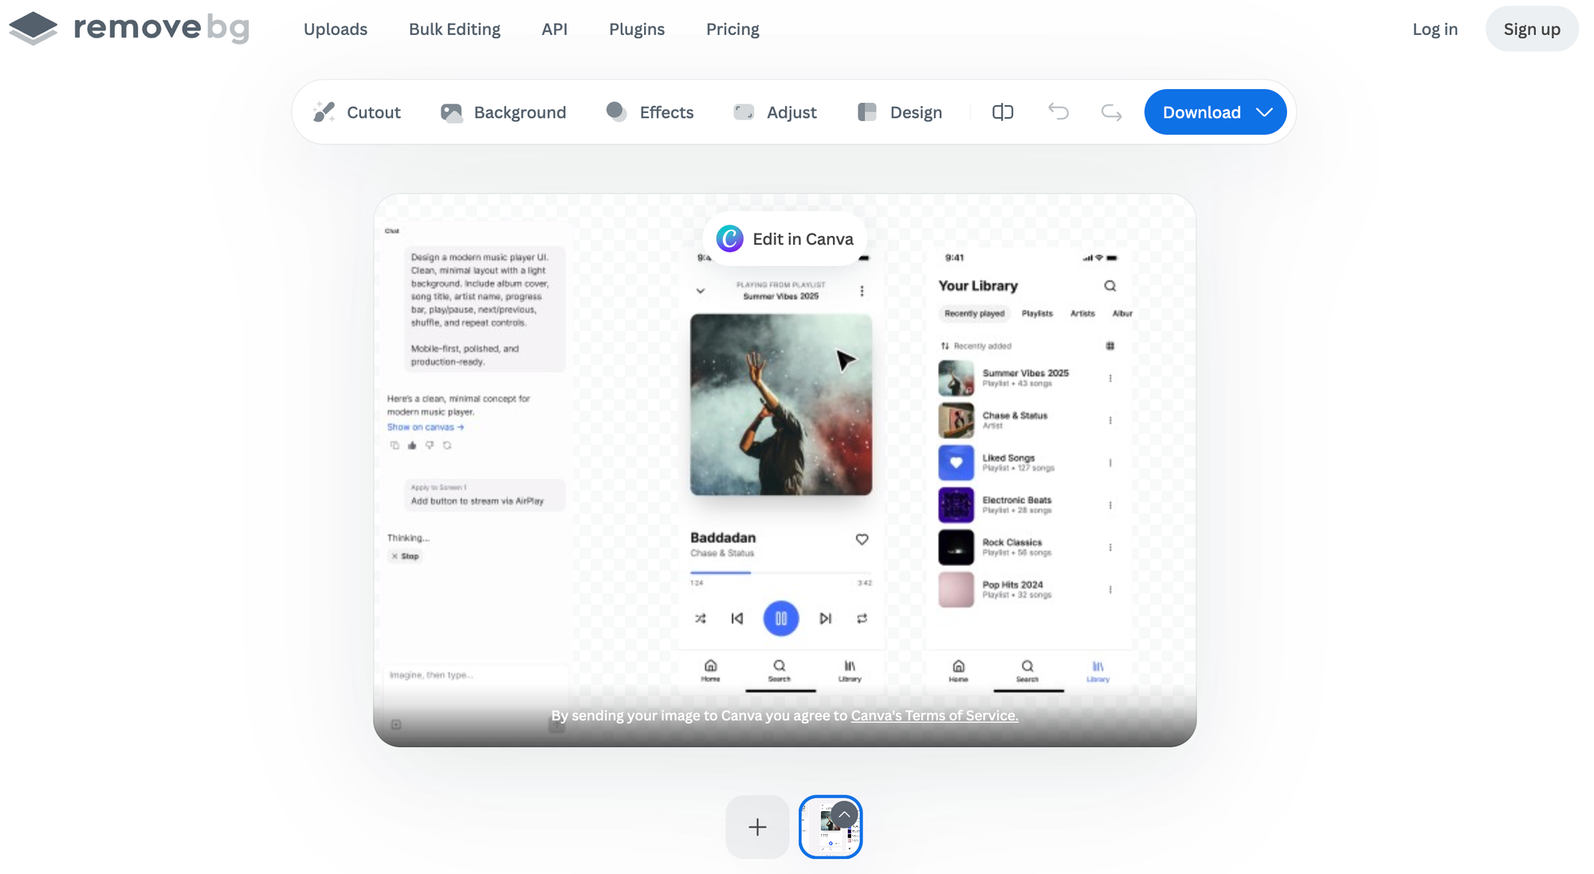Click the Stop button under Thinking
This screenshot has width=1594, height=874.
coord(405,556)
